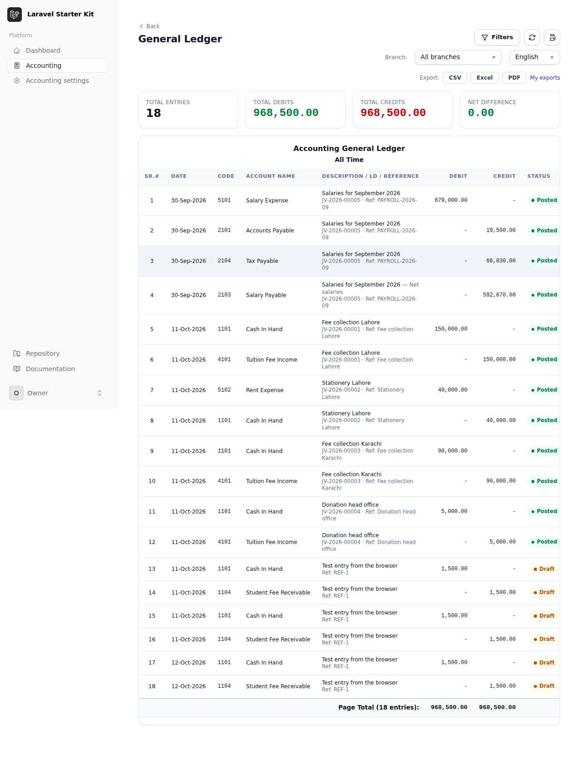This screenshot has width=582, height=776.
Task: Click the 679,000.00 debit amount
Action: (x=451, y=200)
